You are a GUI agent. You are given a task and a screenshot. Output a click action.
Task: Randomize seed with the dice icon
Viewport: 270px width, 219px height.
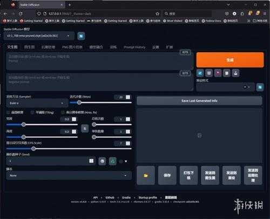102,161
